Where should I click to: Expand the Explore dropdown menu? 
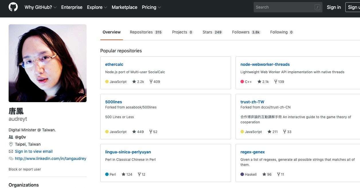coord(97,7)
